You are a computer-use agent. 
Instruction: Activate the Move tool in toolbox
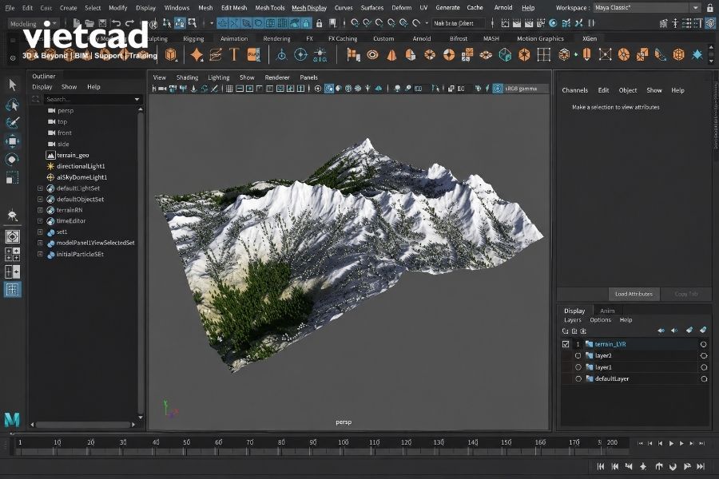tap(12, 141)
